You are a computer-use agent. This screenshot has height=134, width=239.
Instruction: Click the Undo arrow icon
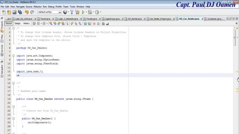(x=27, y=12)
